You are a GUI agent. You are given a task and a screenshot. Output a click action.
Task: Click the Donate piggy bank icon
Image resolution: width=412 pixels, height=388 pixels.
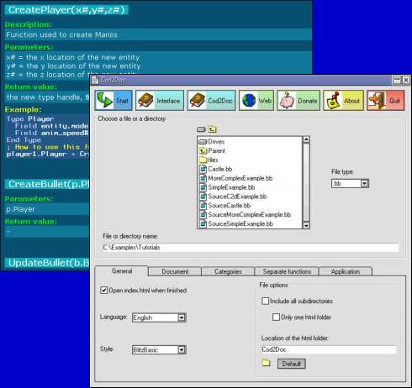coord(287,101)
